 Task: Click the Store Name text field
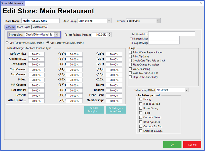(x=40, y=21)
